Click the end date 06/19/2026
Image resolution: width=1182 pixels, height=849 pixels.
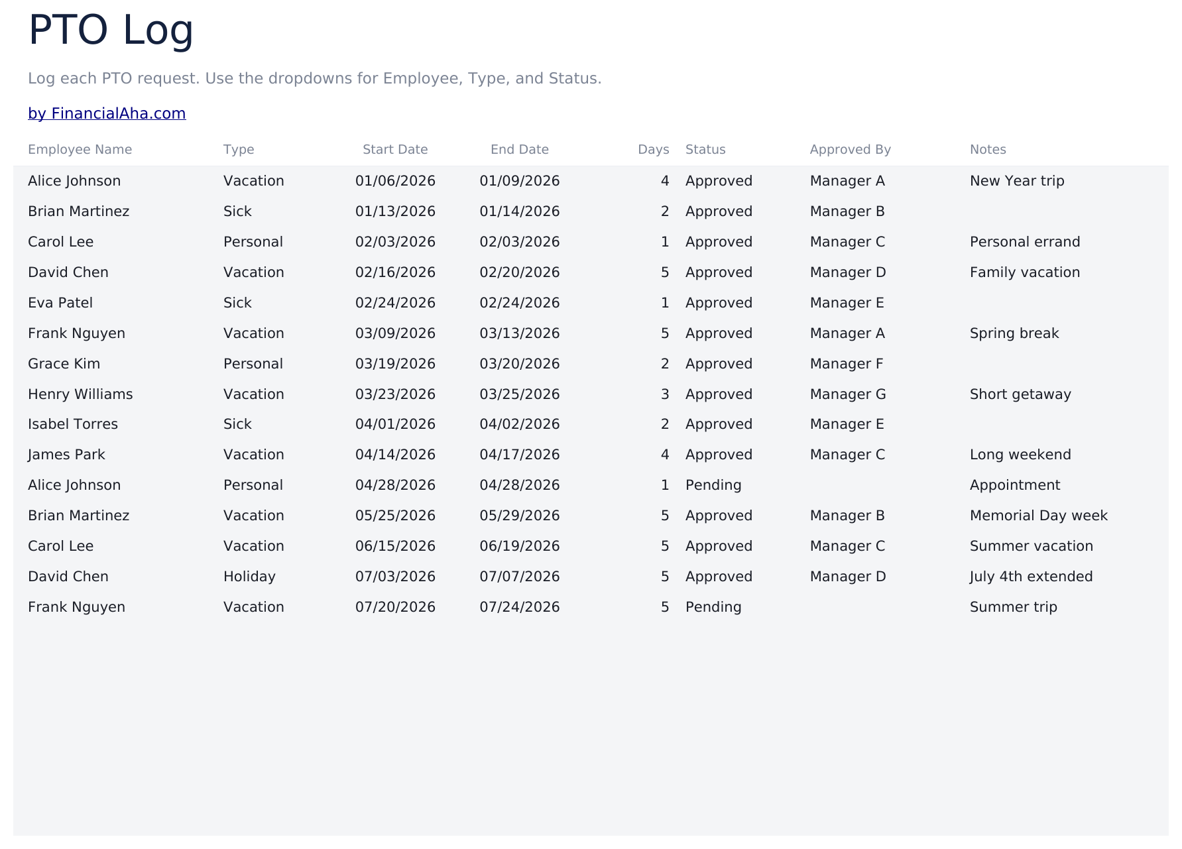click(520, 546)
